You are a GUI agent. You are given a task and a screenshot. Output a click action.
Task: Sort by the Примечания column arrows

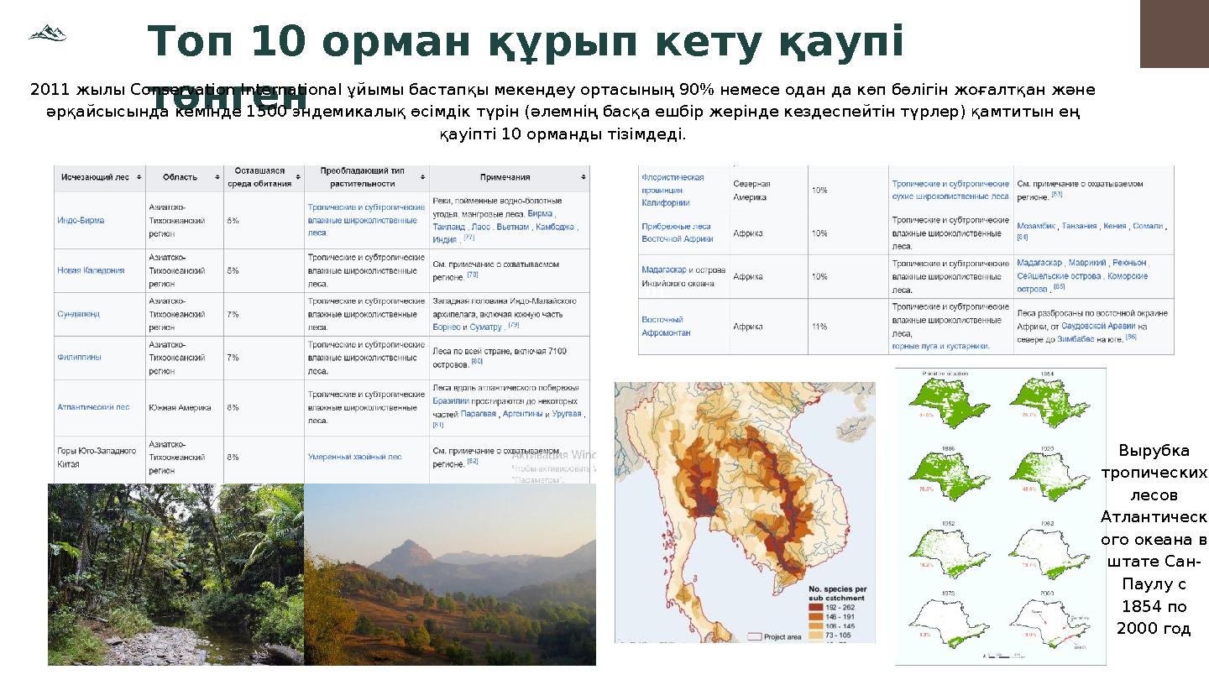(584, 177)
